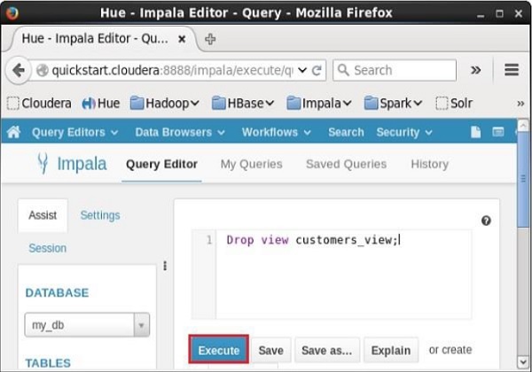Open the Settings tab in side panel

(x=100, y=215)
